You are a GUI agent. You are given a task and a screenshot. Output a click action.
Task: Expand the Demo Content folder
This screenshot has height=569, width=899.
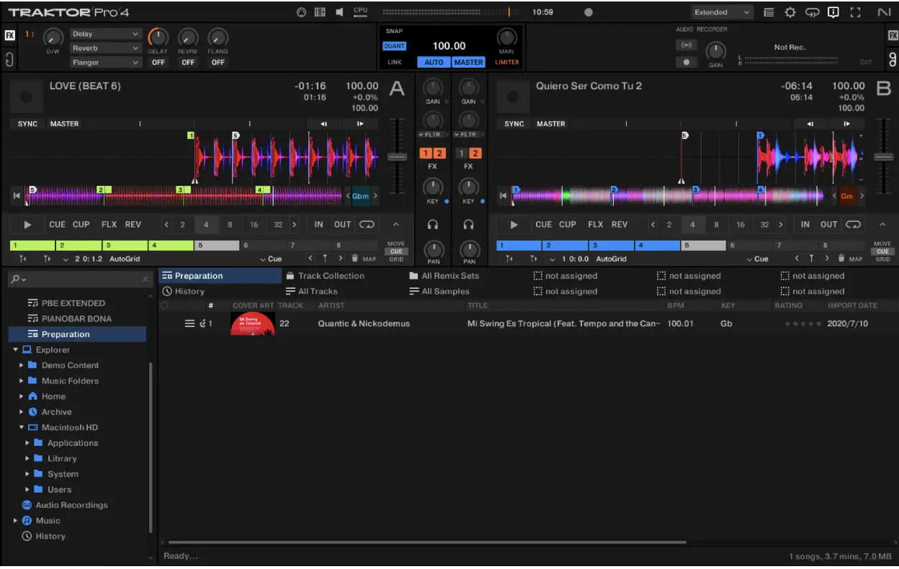click(x=22, y=365)
